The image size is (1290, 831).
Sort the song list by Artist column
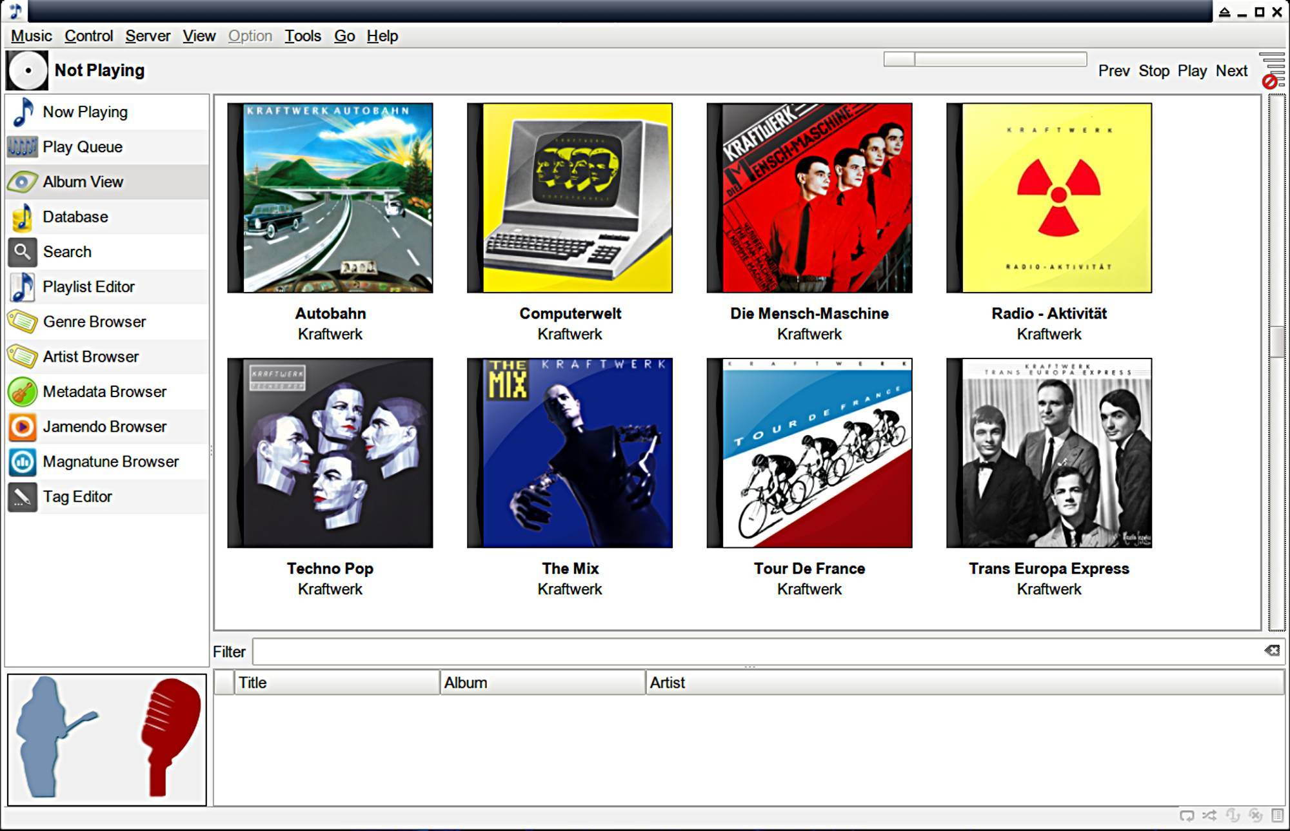pyautogui.click(x=965, y=683)
